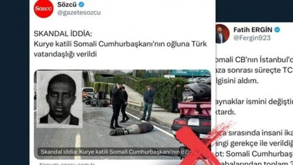
Task: Follow the sozcu.com.tr source link
Action: point(67,164)
